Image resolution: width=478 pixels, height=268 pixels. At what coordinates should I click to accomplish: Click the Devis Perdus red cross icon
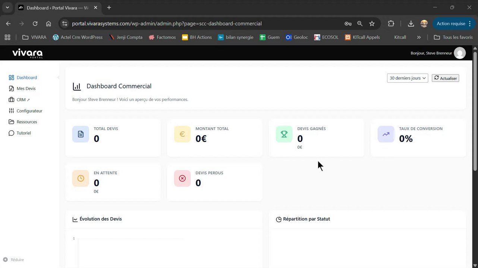182,179
